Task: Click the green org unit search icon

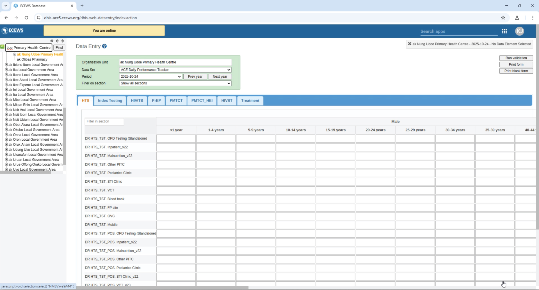Action: pyautogui.click(x=3, y=47)
